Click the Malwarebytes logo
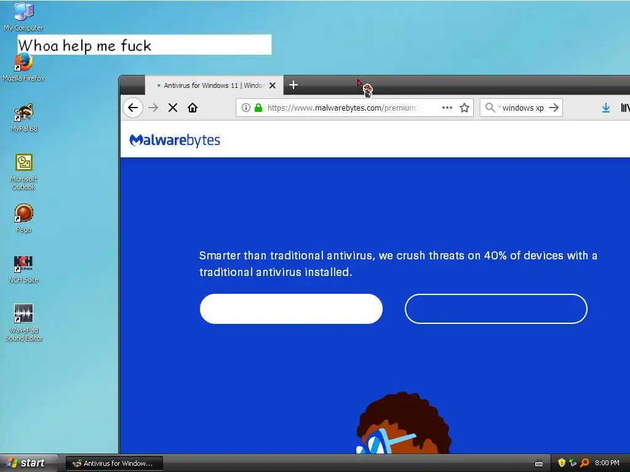The width and height of the screenshot is (630, 472). point(175,140)
